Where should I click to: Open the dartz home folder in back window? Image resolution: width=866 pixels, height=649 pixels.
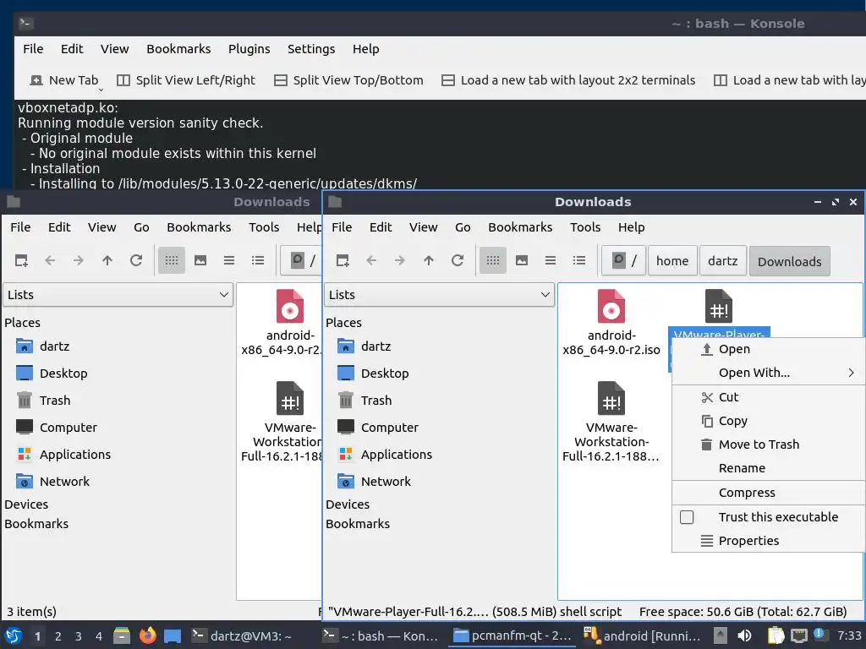pos(42,346)
